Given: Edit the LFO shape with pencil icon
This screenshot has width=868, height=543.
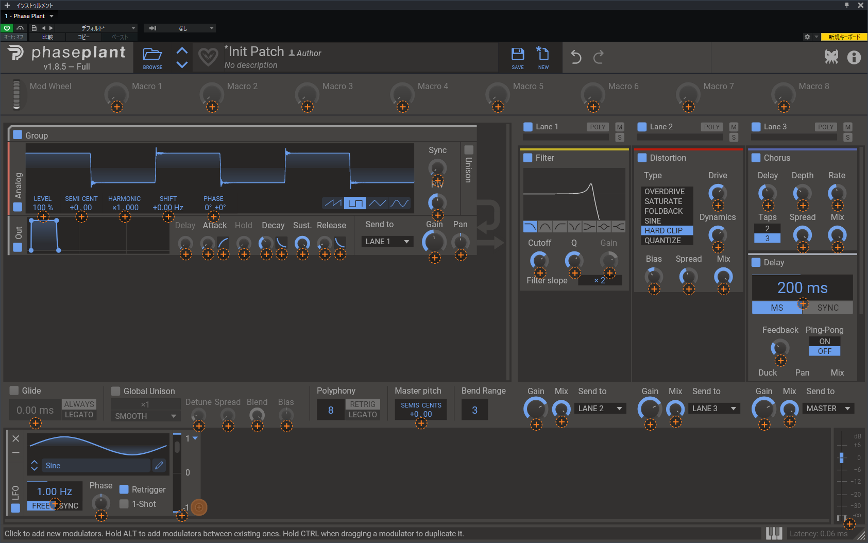Looking at the screenshot, I should (159, 465).
